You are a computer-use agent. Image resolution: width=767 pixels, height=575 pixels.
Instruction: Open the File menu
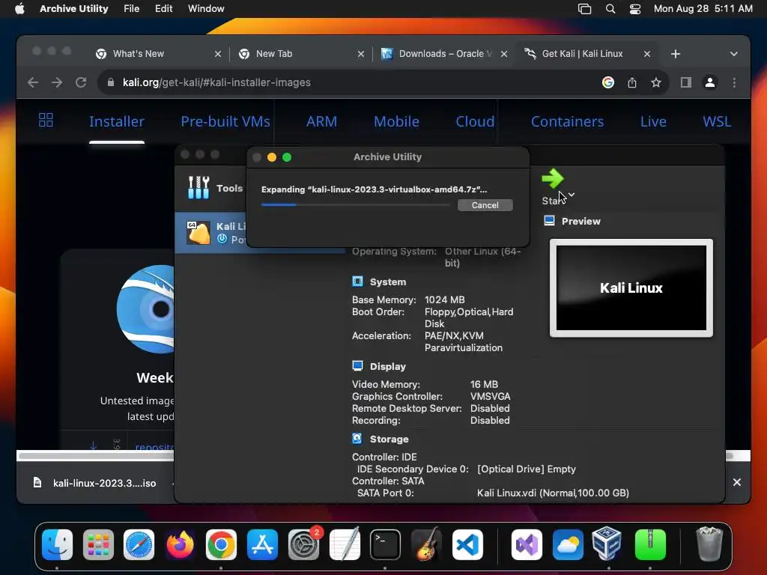[x=131, y=9]
